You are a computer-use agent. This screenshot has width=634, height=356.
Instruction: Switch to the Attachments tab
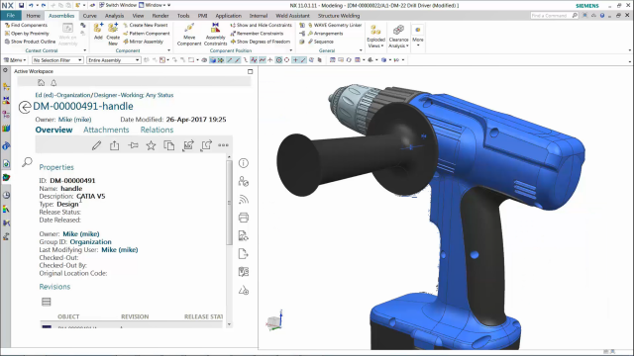tap(106, 130)
